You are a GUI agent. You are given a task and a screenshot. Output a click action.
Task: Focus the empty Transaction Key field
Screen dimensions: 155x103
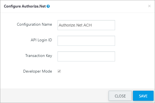point(86,56)
